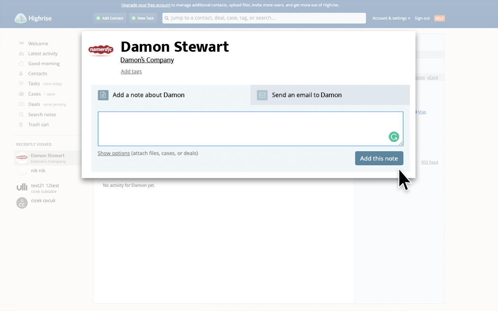
Task: Open the Account & settings dropdown
Action: click(391, 18)
